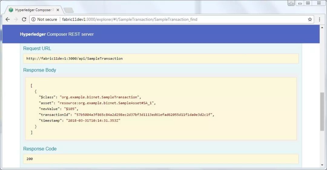Click the timestamp 2018-03-31T10:14:31.353Z value
The height and width of the screenshot is (170, 327).
pyautogui.click(x=93, y=120)
